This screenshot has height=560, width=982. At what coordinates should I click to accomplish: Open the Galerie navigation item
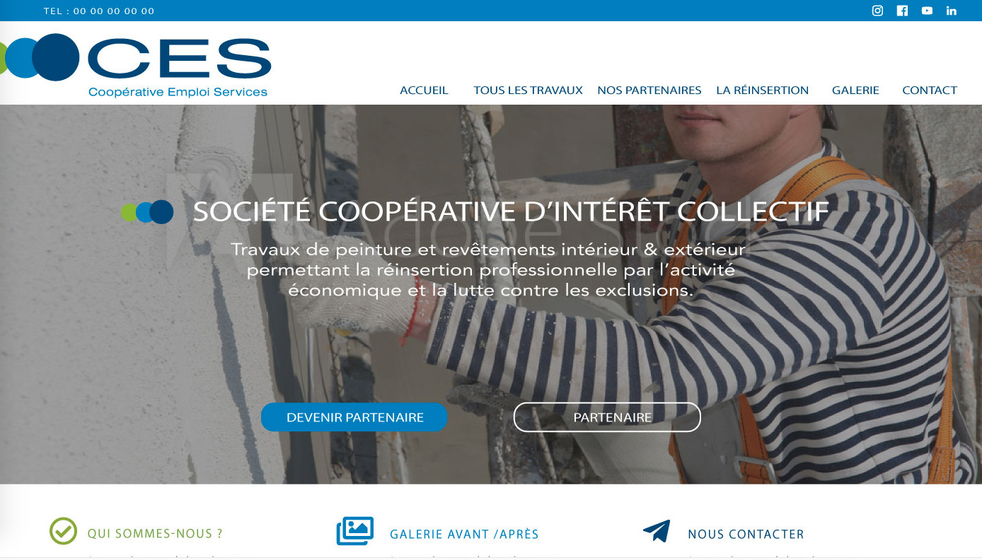[855, 91]
